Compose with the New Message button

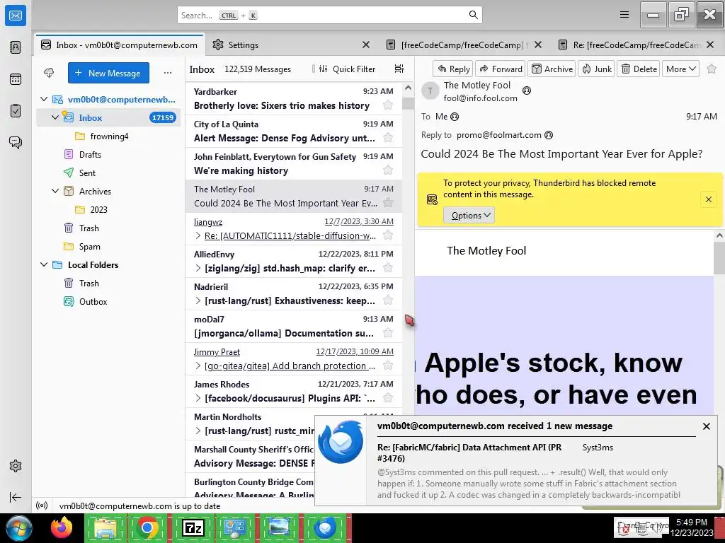108,73
